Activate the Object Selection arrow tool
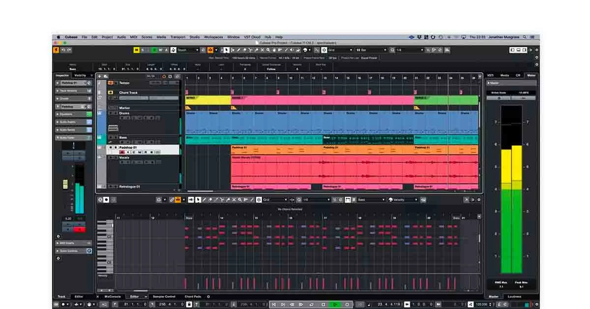Screen dimensions: 590x309 pyautogui.click(x=226, y=50)
